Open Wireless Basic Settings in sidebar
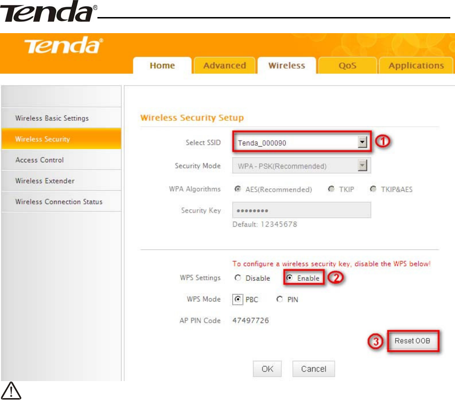 61,118
